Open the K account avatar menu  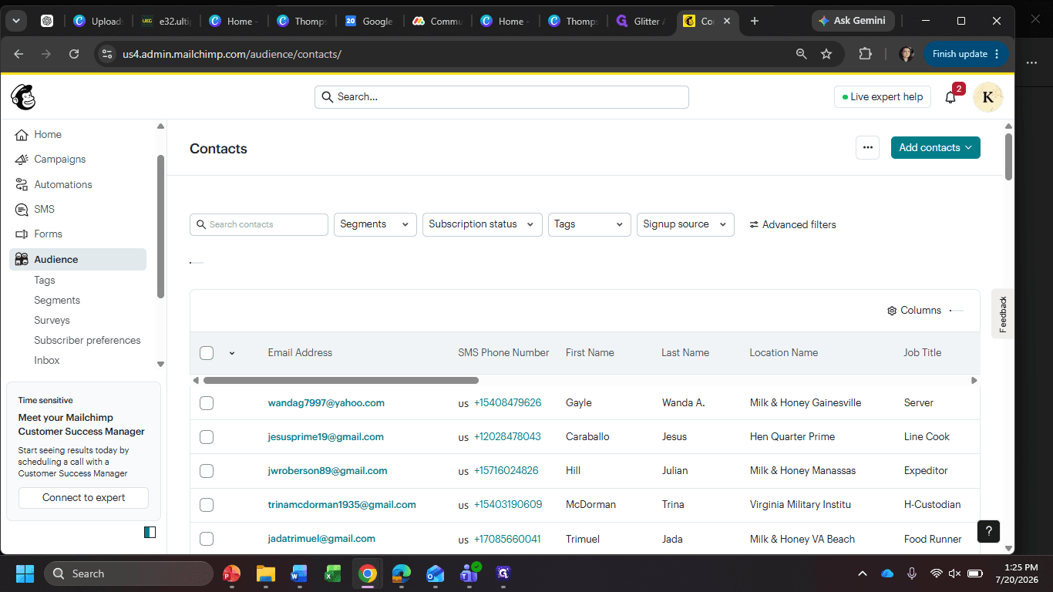coord(988,97)
